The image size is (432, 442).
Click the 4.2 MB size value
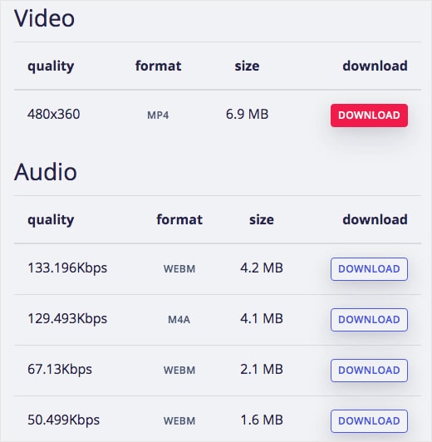(262, 268)
